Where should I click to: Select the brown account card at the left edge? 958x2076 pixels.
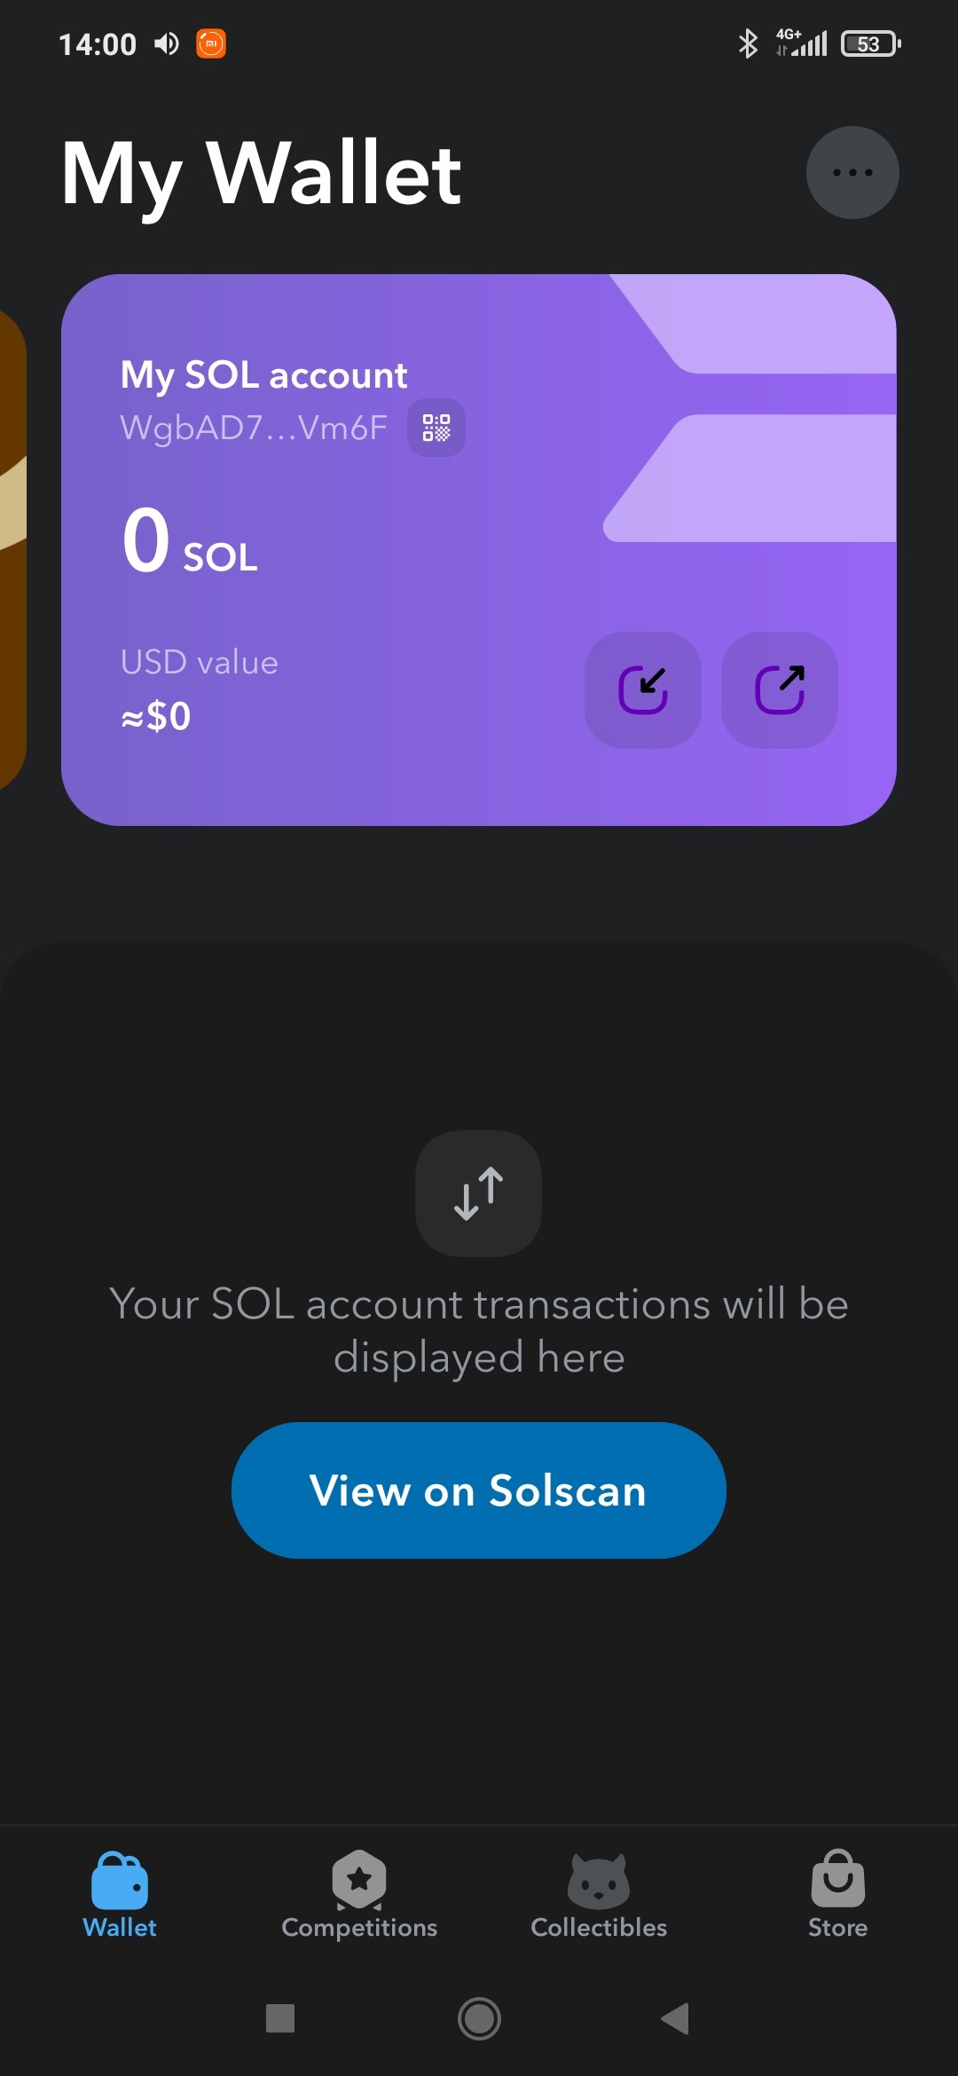[x=11, y=550]
